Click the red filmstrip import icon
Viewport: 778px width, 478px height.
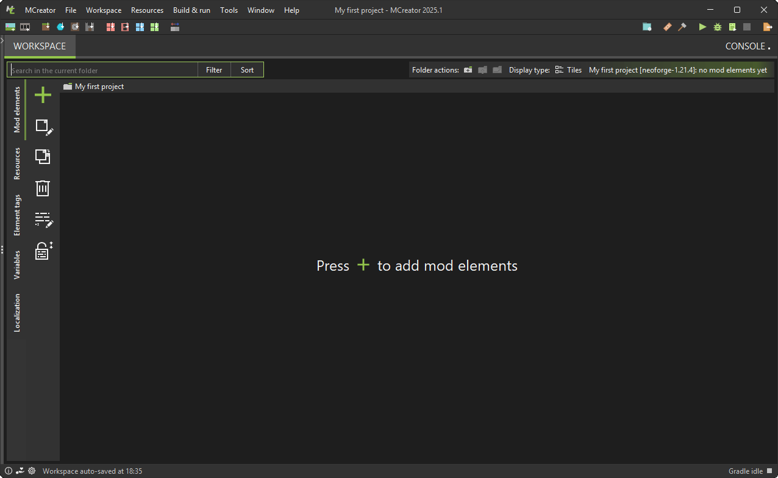[125, 27]
